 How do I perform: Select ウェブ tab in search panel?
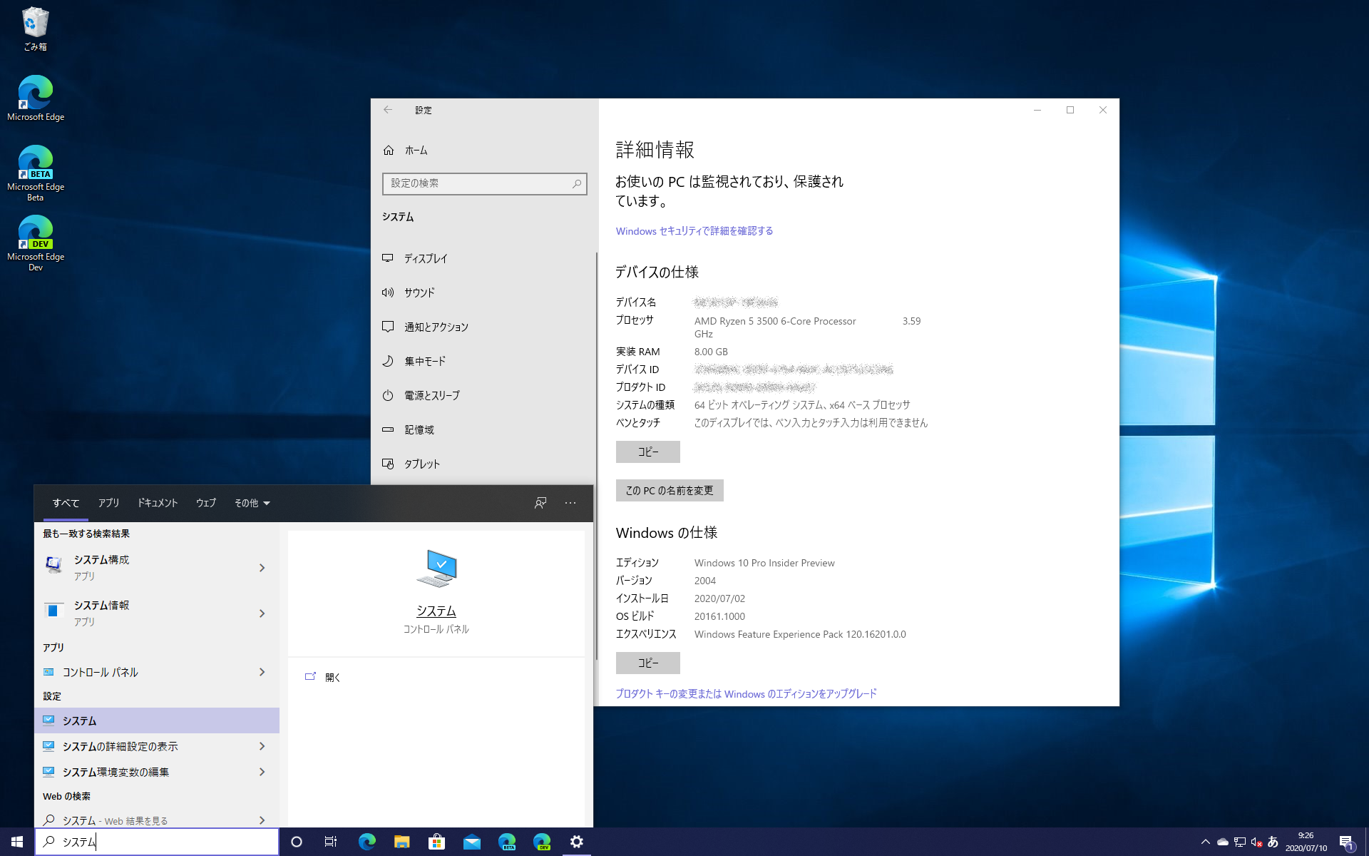point(206,503)
